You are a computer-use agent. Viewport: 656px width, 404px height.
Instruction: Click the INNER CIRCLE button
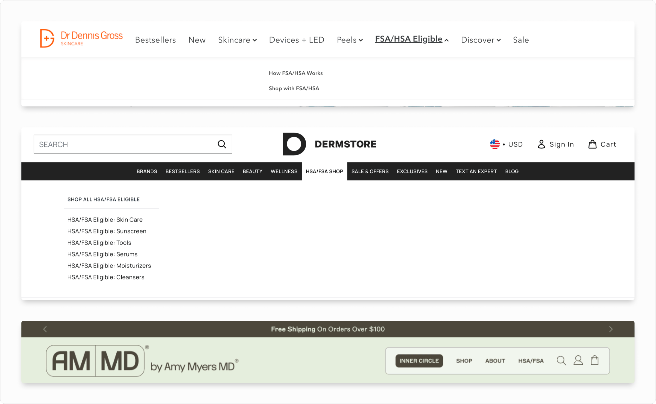419,361
